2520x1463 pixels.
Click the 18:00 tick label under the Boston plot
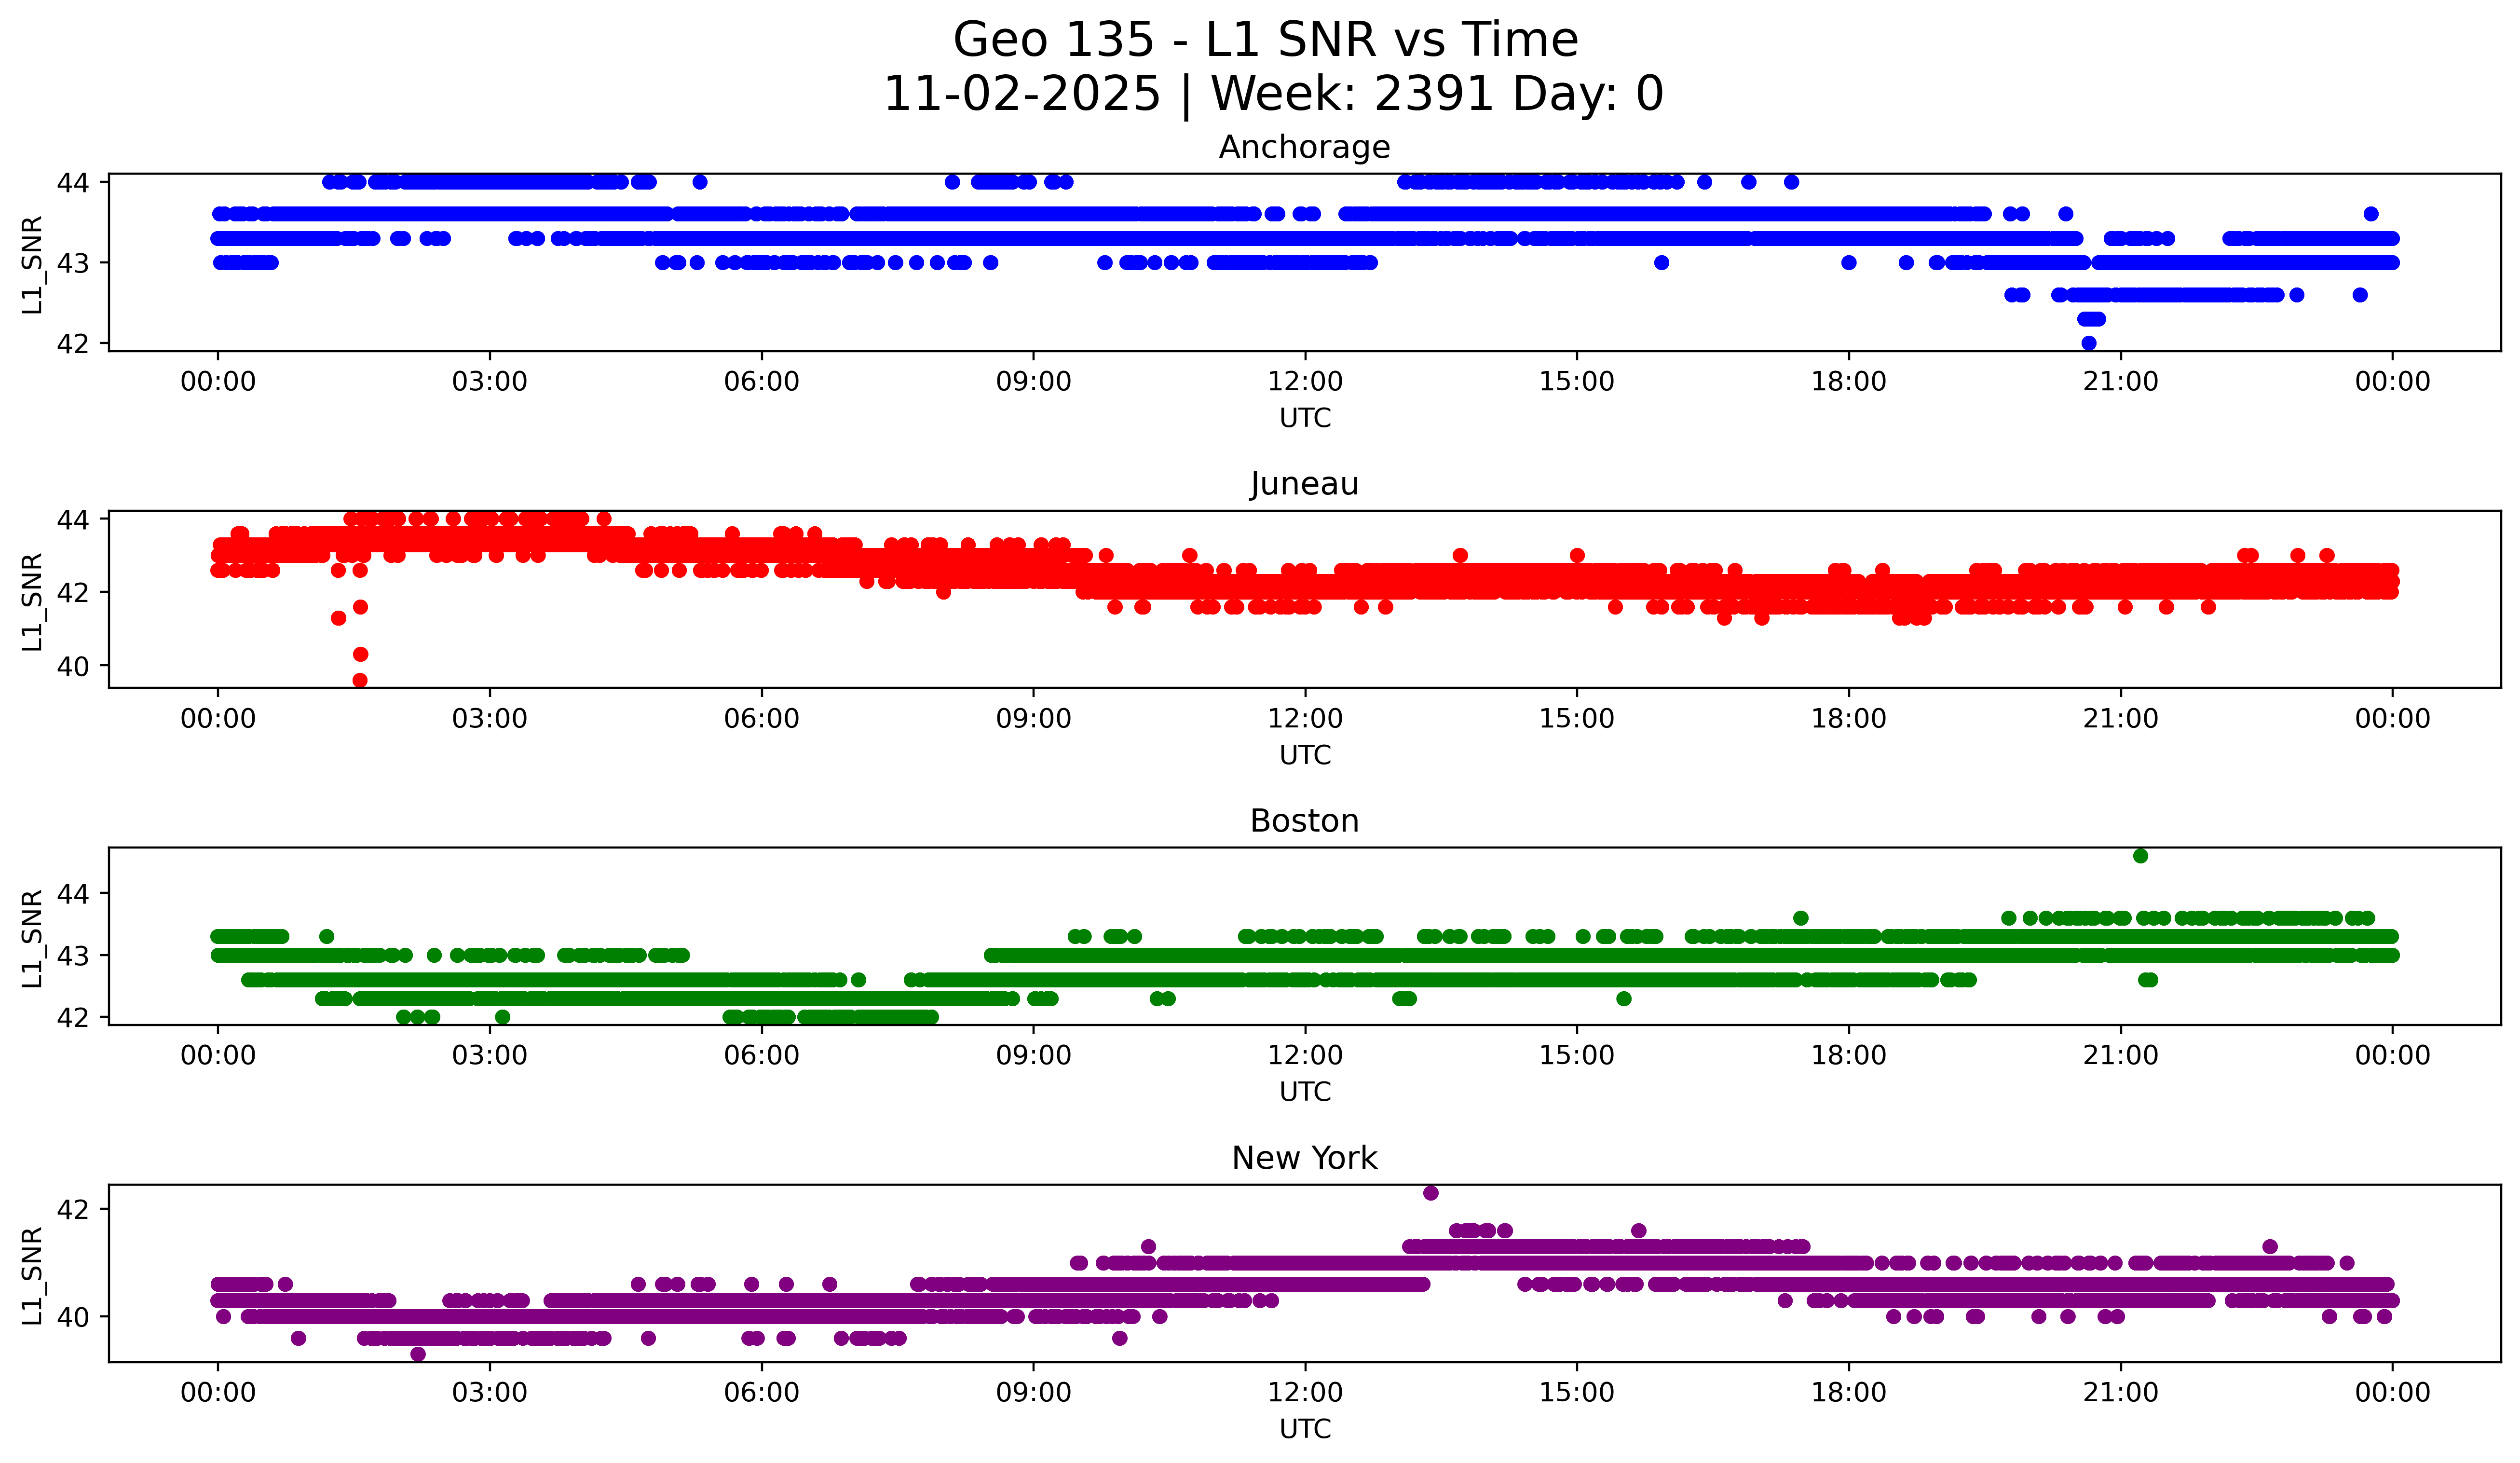(1848, 1056)
